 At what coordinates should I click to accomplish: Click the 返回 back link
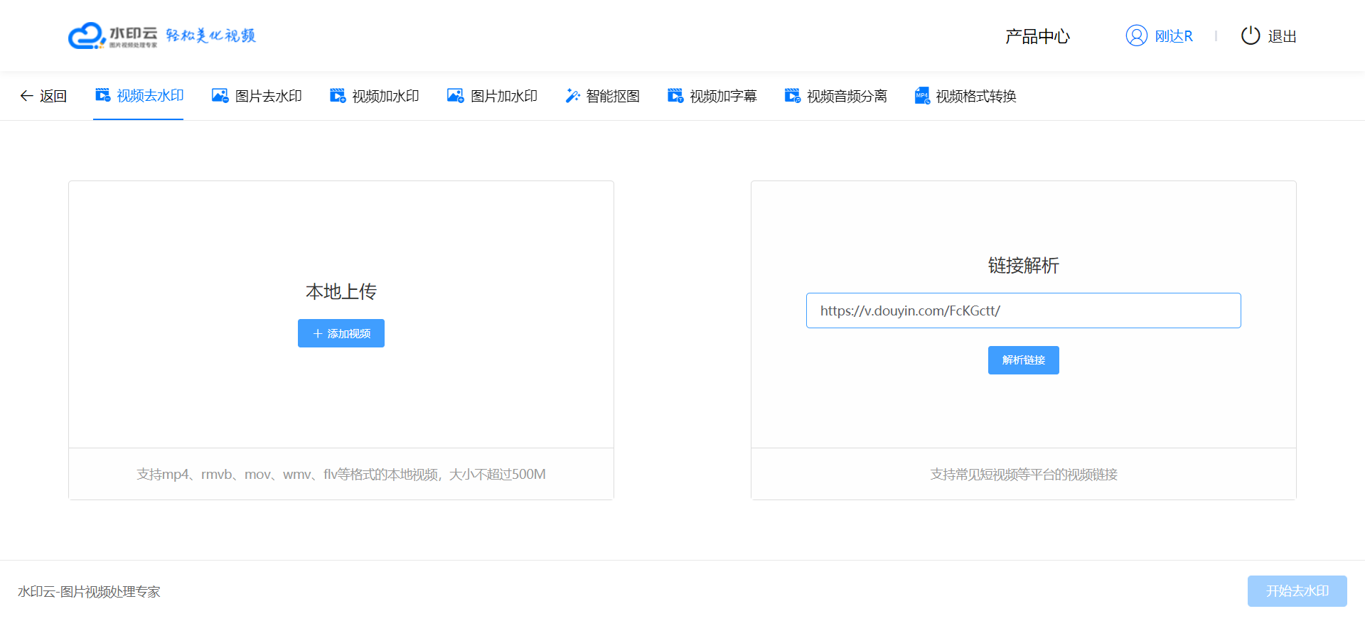pos(53,96)
